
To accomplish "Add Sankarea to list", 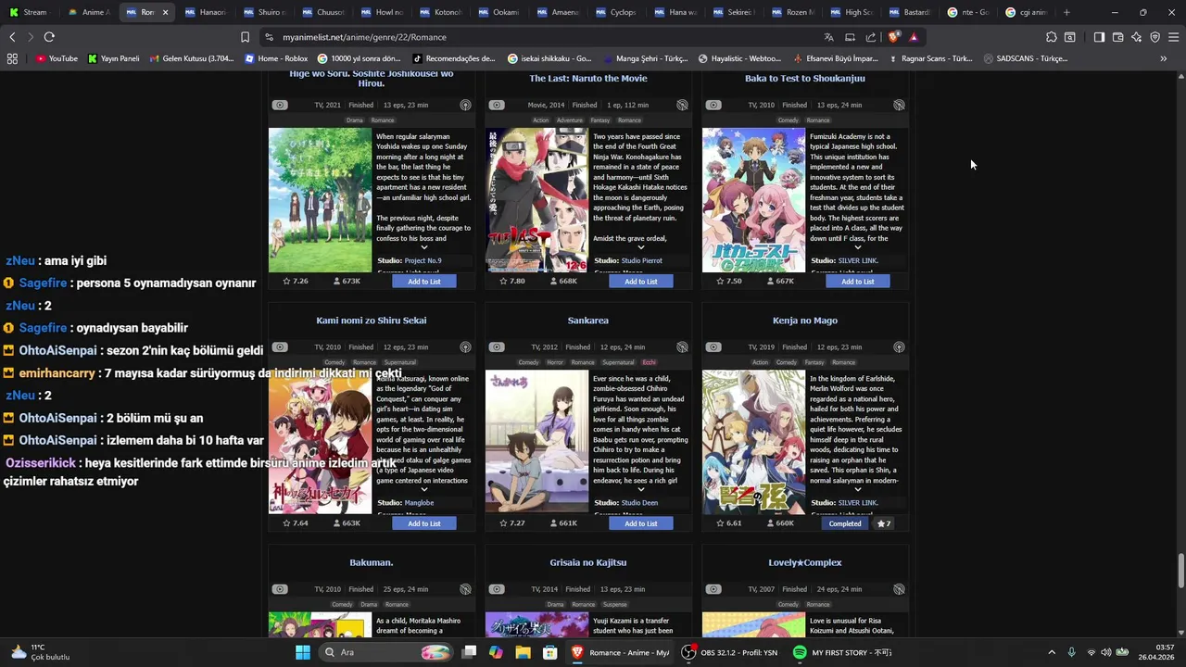I will tap(641, 523).
